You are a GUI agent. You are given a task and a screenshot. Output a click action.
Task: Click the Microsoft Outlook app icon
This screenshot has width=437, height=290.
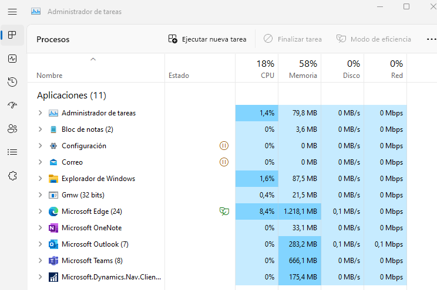point(53,244)
